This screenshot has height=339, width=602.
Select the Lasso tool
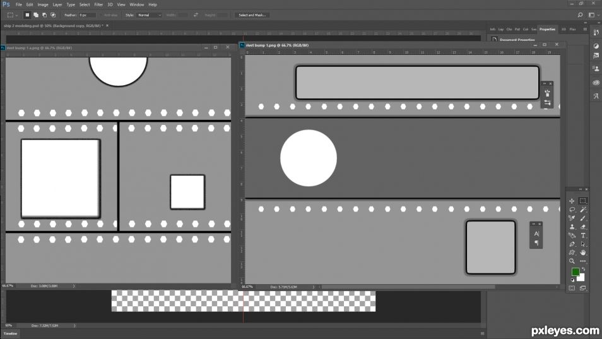572,210
